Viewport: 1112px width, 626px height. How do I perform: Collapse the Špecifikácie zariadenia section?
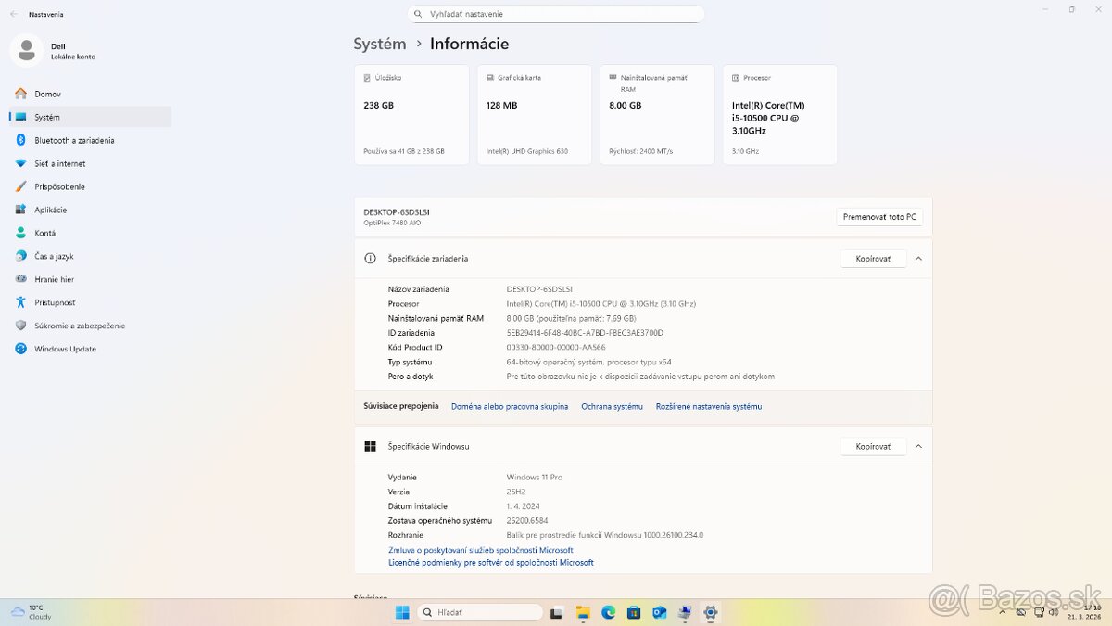(x=918, y=259)
